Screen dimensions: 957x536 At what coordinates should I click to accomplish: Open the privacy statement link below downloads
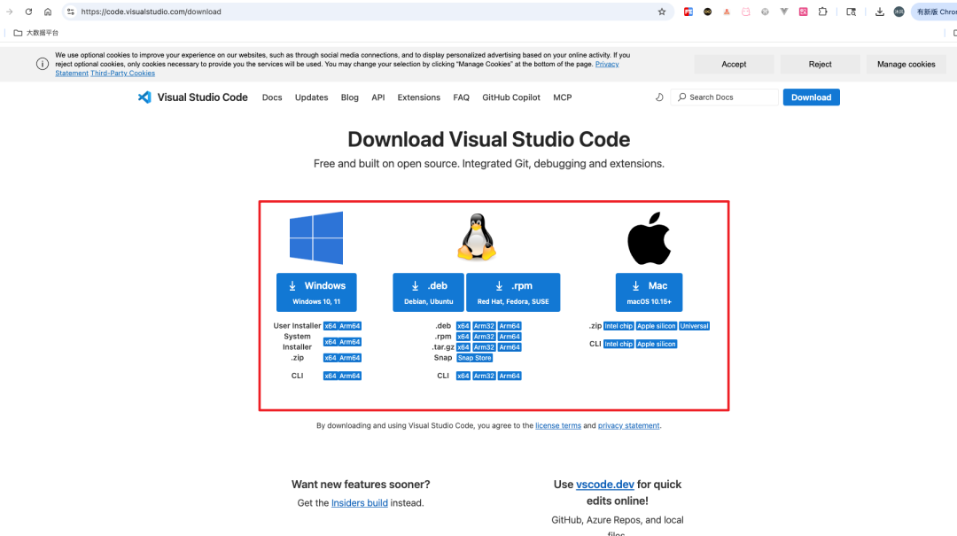point(628,425)
